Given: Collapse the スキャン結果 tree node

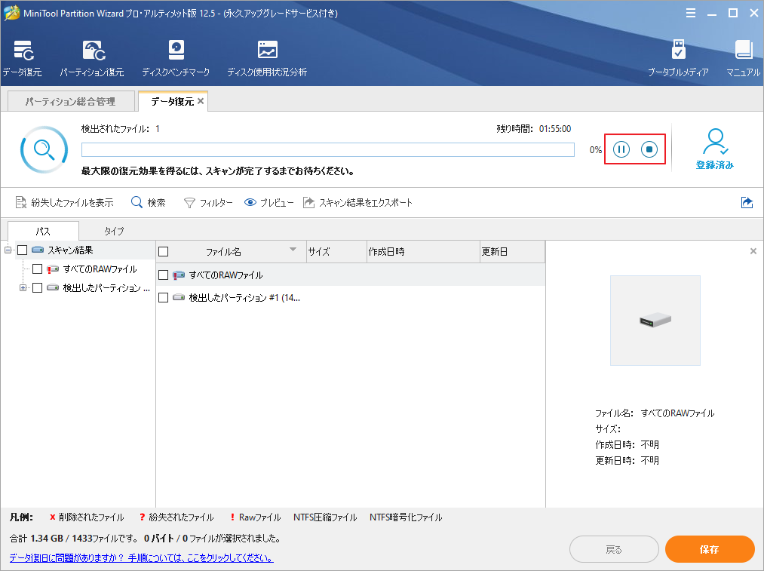Looking at the screenshot, I should 8,250.
